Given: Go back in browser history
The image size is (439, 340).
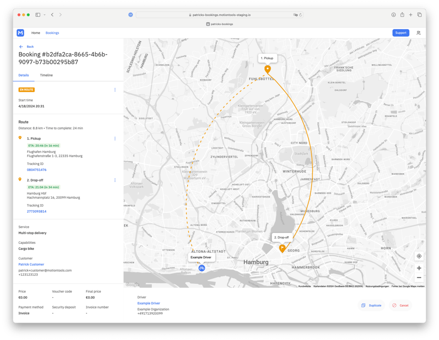Looking at the screenshot, I should [x=52, y=15].
